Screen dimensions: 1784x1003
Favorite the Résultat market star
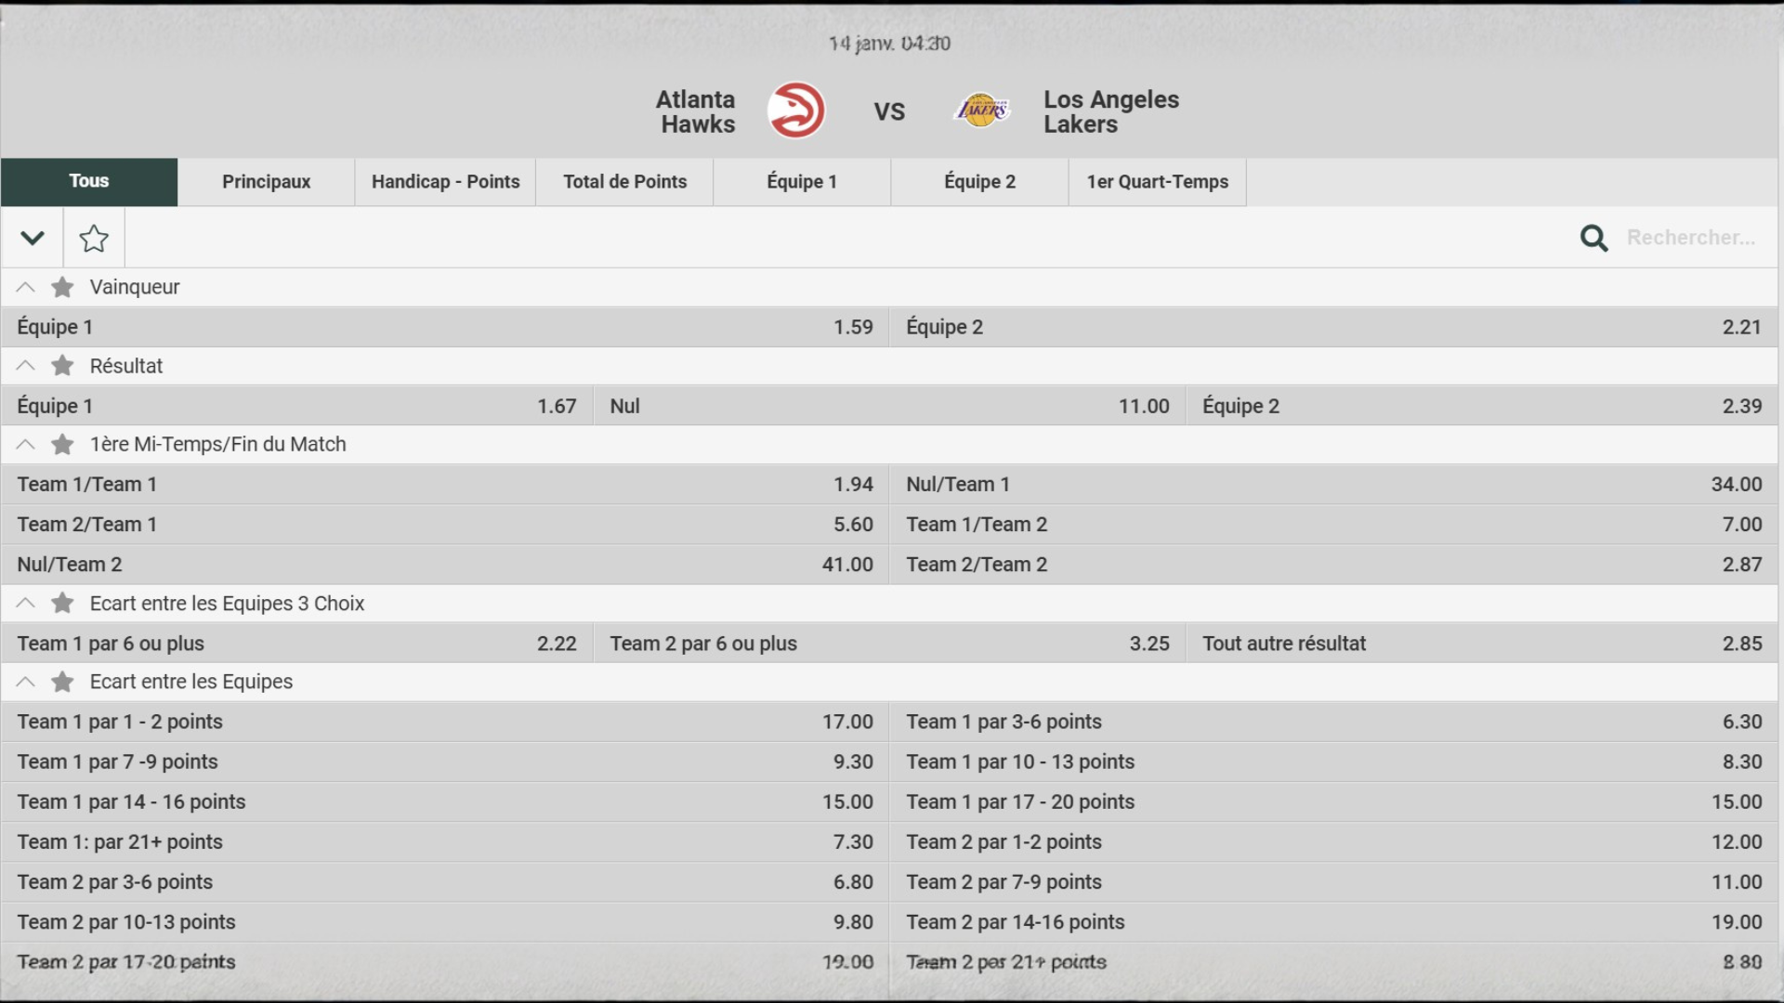point(62,366)
